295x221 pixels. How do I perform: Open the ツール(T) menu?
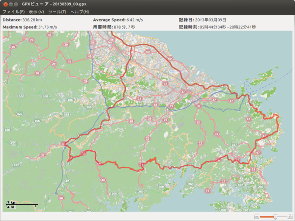(x=57, y=11)
